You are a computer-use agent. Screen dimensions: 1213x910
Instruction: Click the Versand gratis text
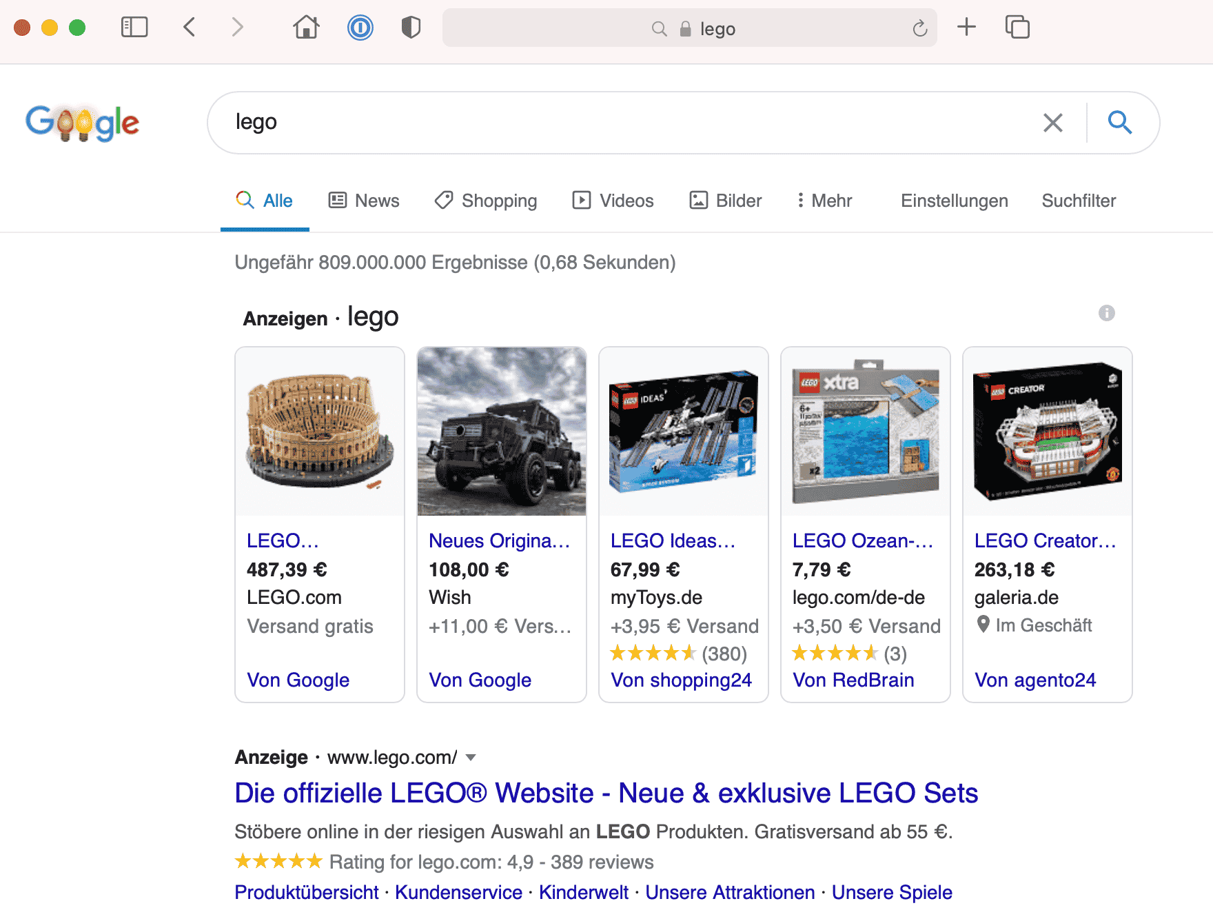310,626
